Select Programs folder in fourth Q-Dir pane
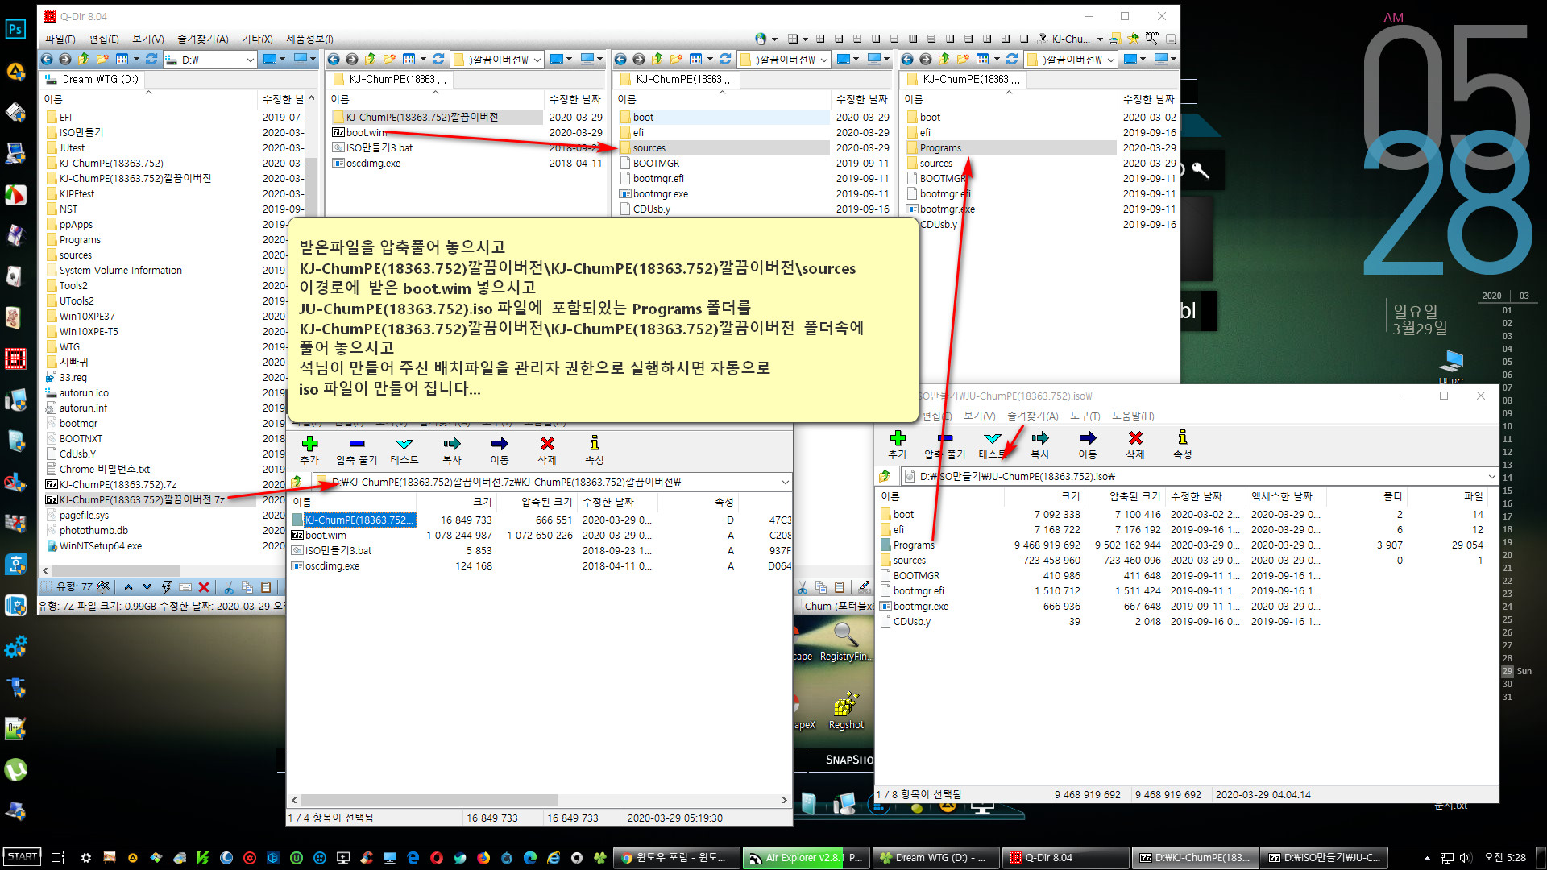 click(940, 148)
